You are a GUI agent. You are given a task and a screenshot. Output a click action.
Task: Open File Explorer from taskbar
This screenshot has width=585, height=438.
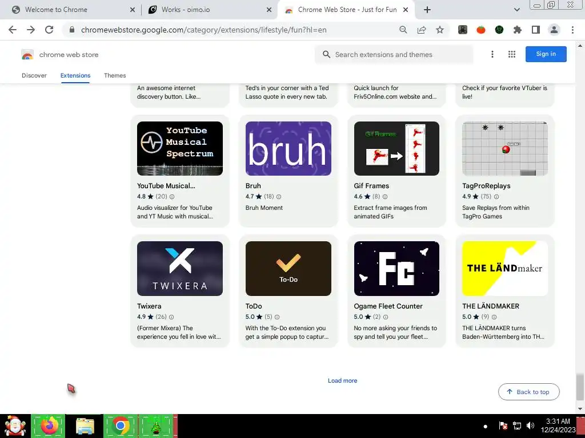(x=85, y=425)
